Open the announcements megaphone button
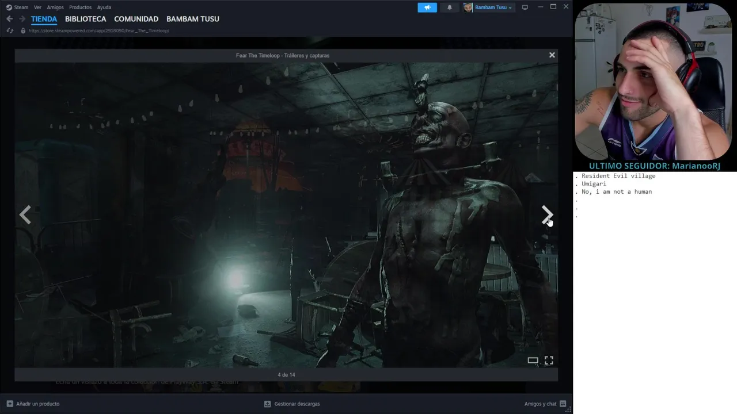 pyautogui.click(x=427, y=7)
